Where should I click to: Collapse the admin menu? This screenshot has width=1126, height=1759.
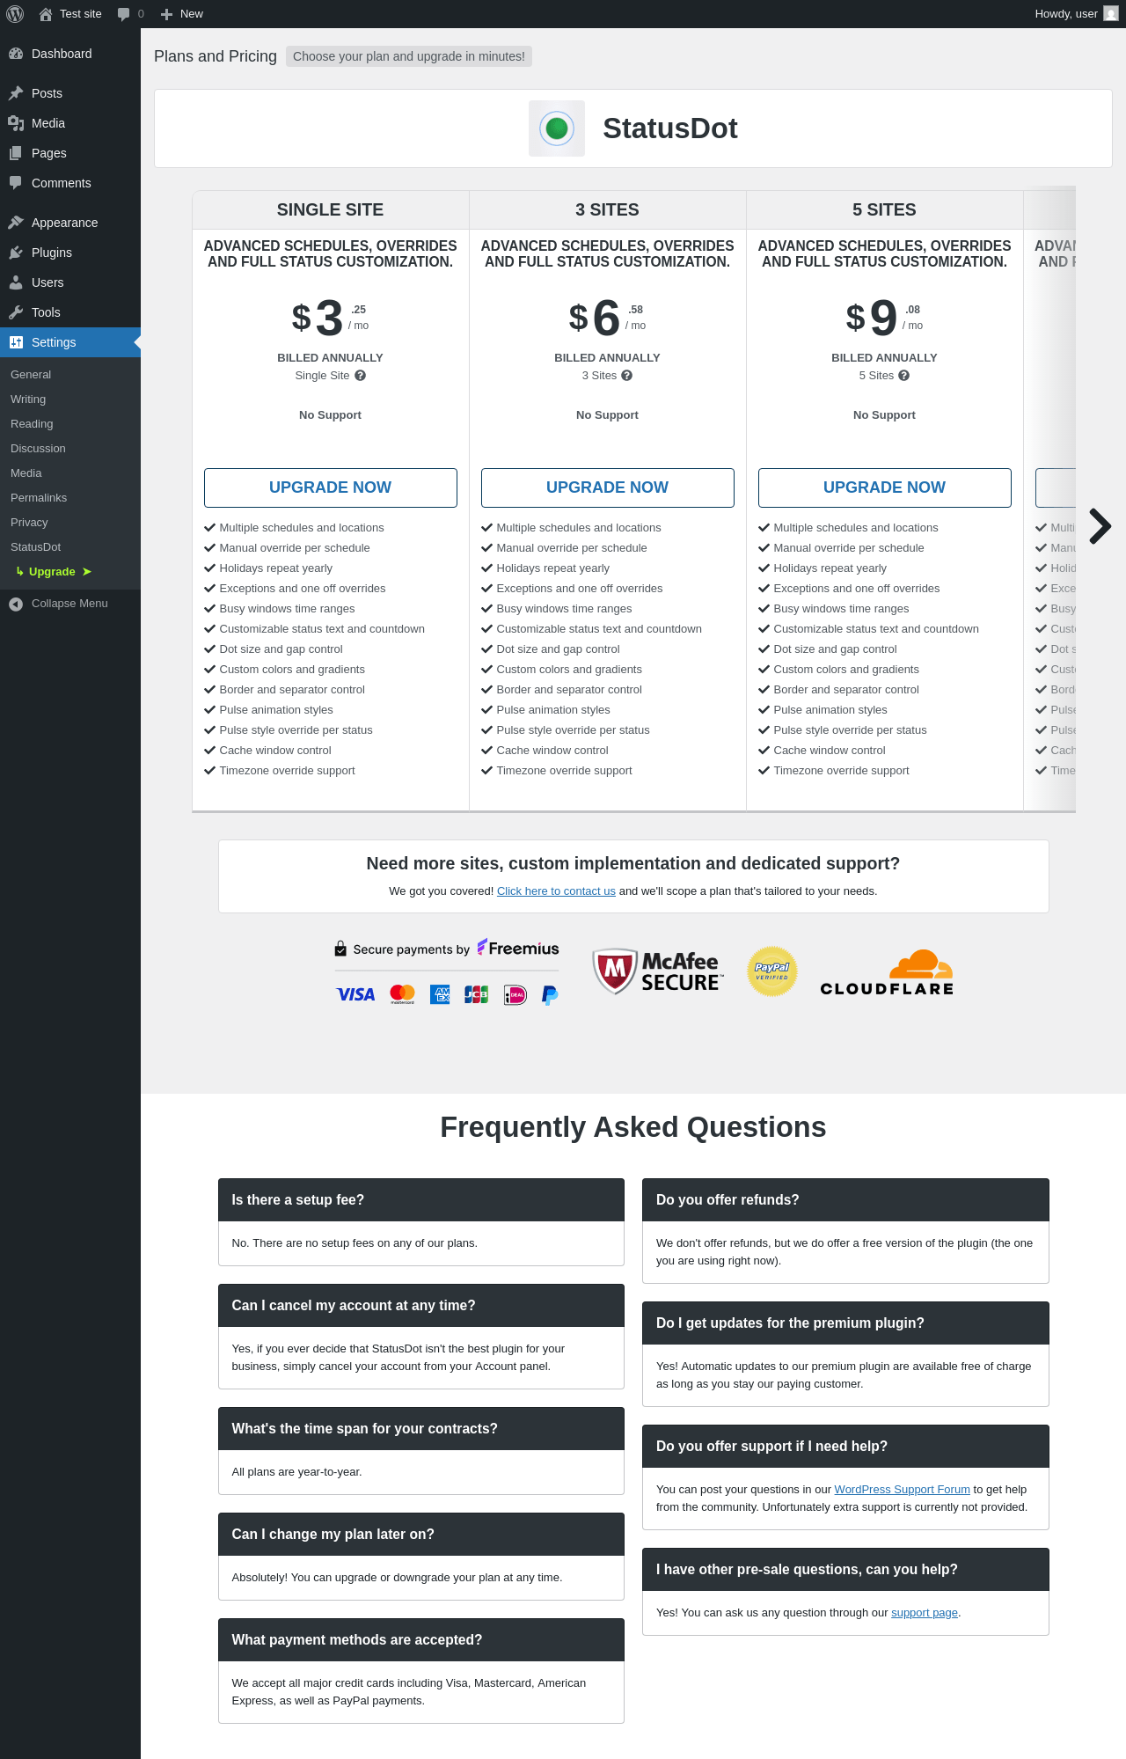[70, 604]
